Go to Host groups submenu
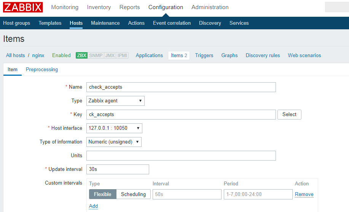The width and height of the screenshot is (349, 212). pos(16,23)
